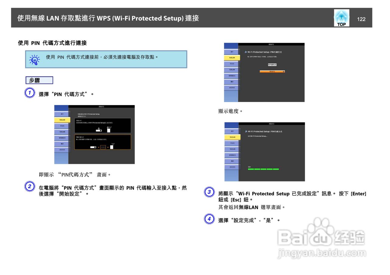The image size is (390, 275).
Task: Click the TOP home icon in the header
Action: coord(341,17)
